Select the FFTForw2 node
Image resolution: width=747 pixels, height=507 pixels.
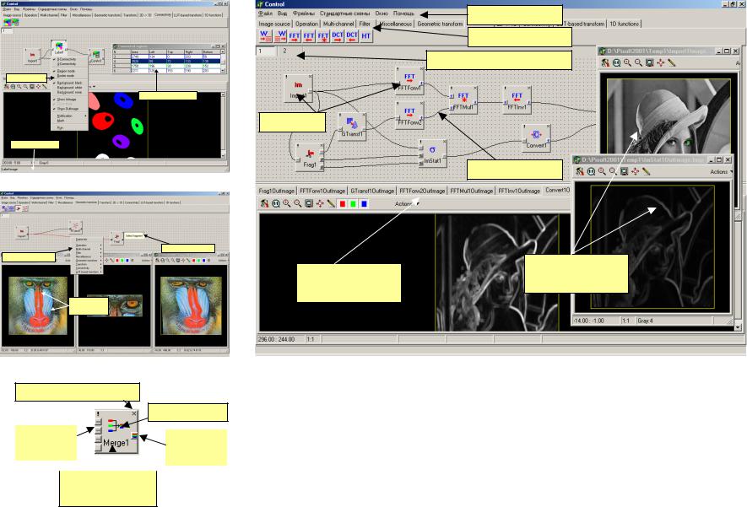[x=409, y=115]
